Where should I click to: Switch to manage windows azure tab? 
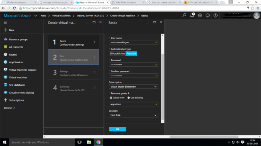click(x=55, y=2)
